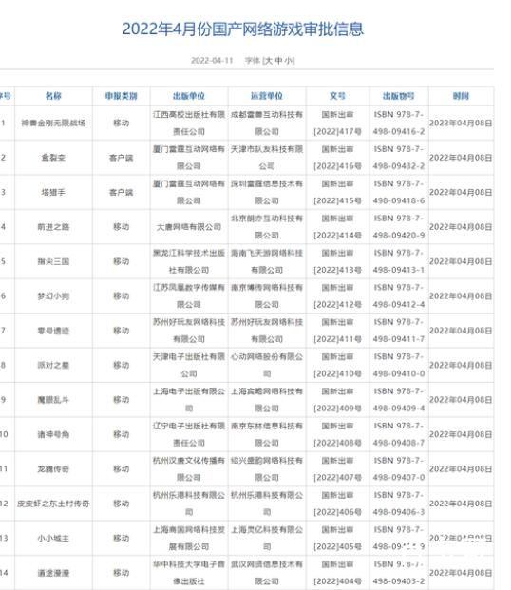
Task: Select the game name 神兽金刚无限战场
Action: click(x=53, y=124)
